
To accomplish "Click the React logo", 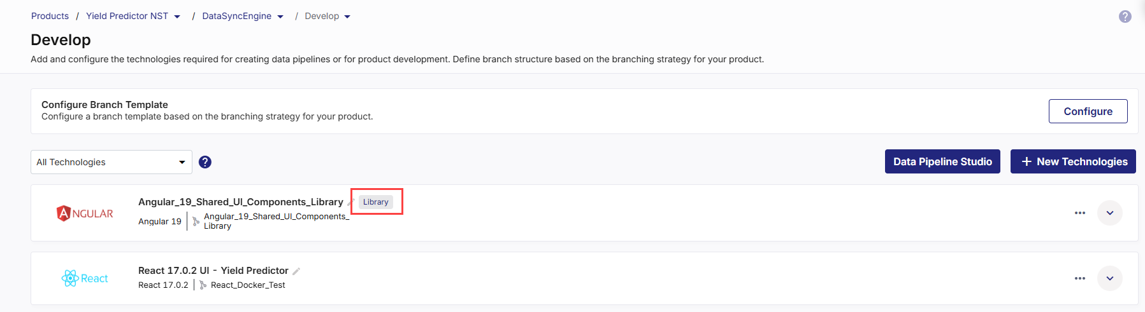I will (85, 278).
